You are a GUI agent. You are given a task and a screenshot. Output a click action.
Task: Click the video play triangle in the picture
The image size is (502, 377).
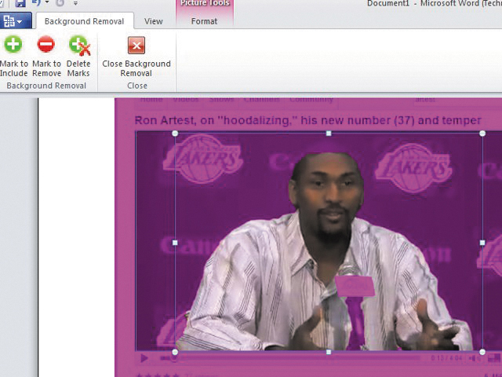[x=144, y=358]
